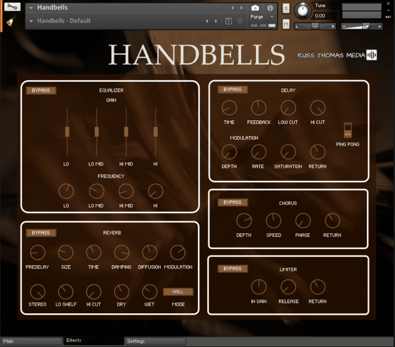The width and height of the screenshot is (395, 347).
Task: Click the Delay Low Cut knob
Action: point(288,108)
